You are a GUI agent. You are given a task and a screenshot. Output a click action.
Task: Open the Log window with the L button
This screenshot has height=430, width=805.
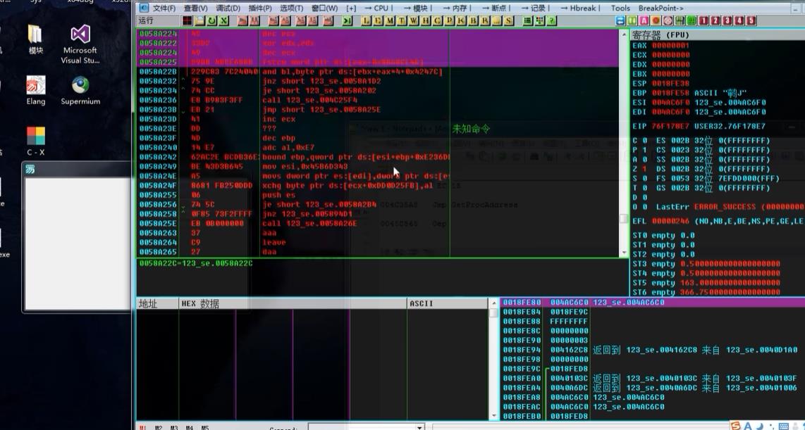366,20
